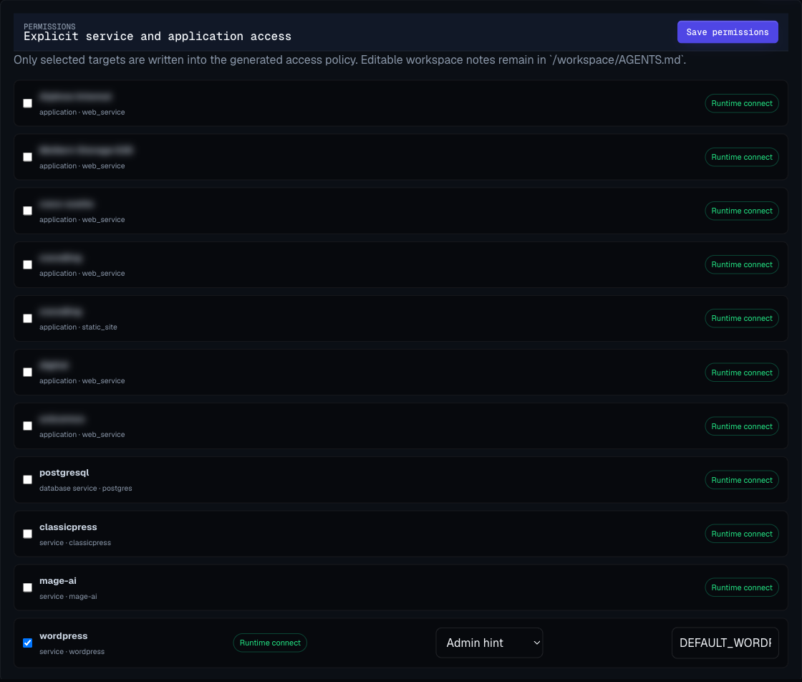Click Runtime connect badge in static_site row

click(742, 318)
